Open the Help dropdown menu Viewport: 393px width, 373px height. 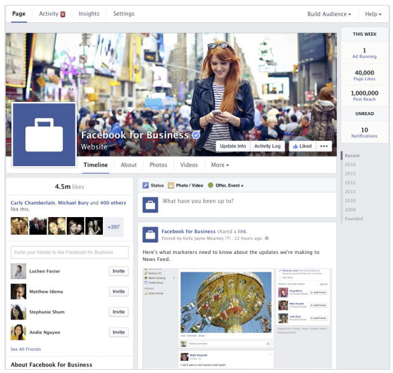coord(373,14)
